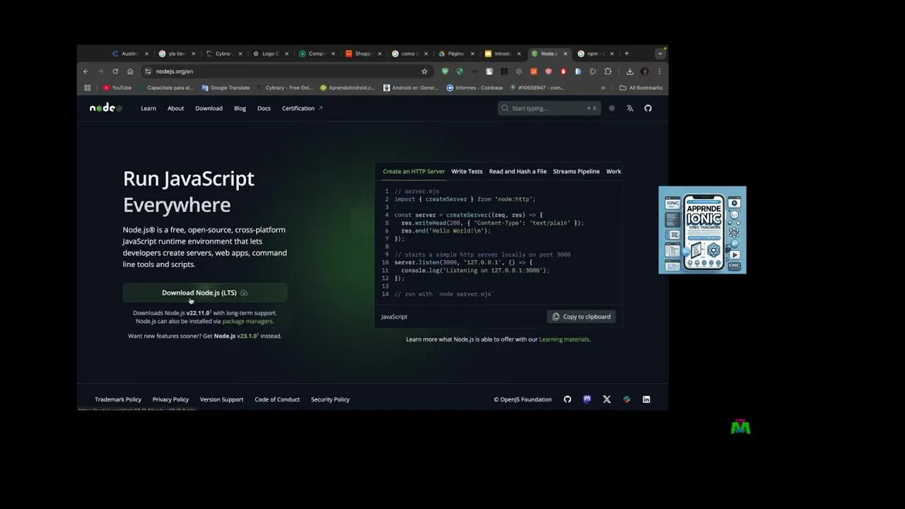Open the Informes - Coinbase bookmark
Image resolution: width=905 pixels, height=509 pixels.
point(474,88)
